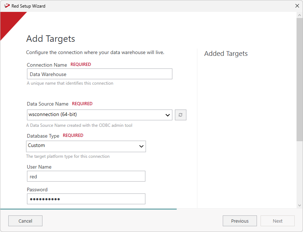This screenshot has width=303, height=232.
Task: Click the scrollbar up arrow
Action: (x=299, y=15)
